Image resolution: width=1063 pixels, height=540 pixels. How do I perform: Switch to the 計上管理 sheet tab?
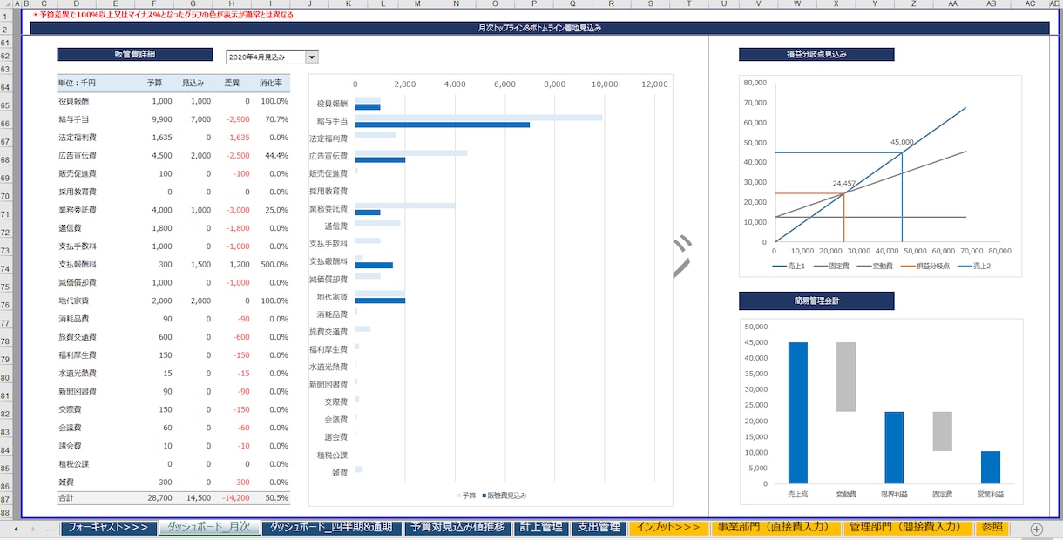coord(541,528)
